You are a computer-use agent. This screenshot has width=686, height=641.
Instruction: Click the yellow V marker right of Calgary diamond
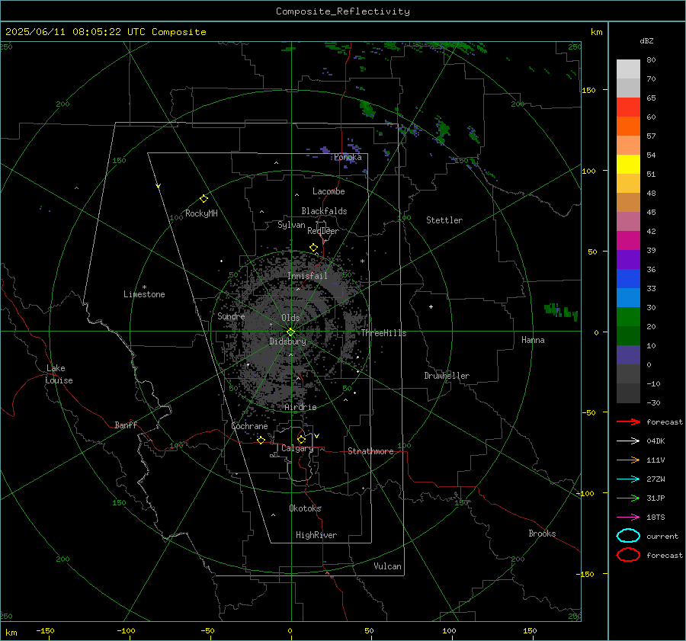pos(317,436)
